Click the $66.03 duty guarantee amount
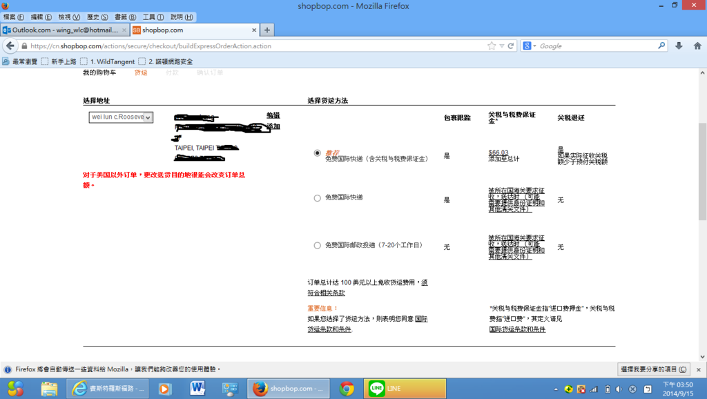This screenshot has height=399, width=707. (498, 153)
